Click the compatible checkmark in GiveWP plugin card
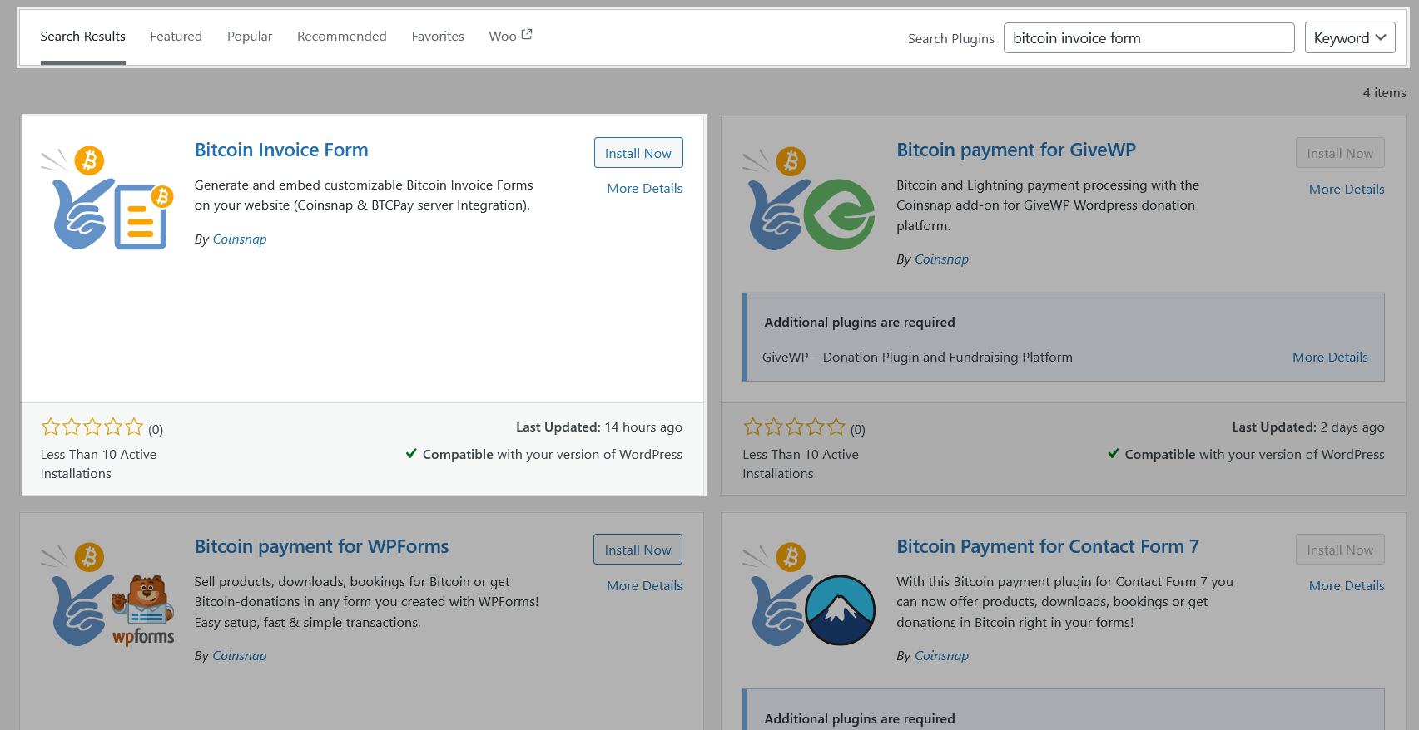This screenshot has width=1419, height=730. (1114, 453)
